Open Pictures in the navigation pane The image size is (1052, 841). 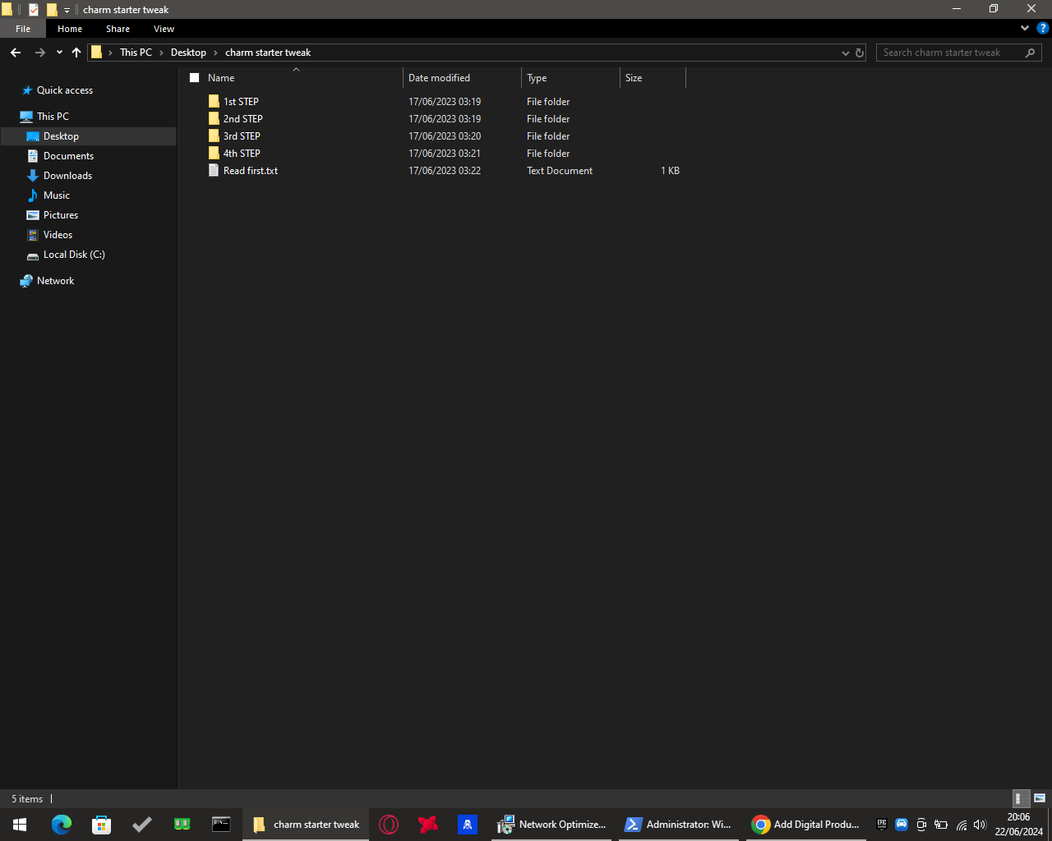(60, 215)
